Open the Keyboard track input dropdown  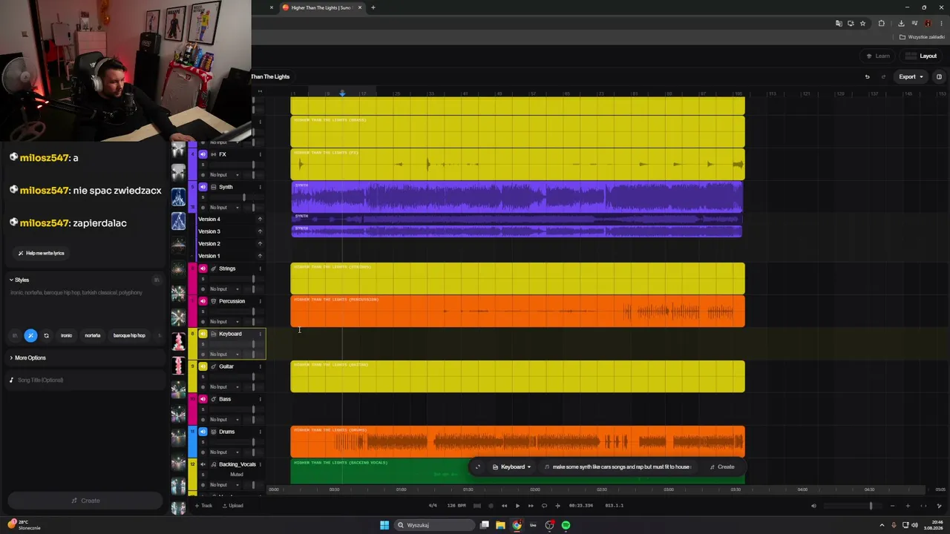point(224,355)
